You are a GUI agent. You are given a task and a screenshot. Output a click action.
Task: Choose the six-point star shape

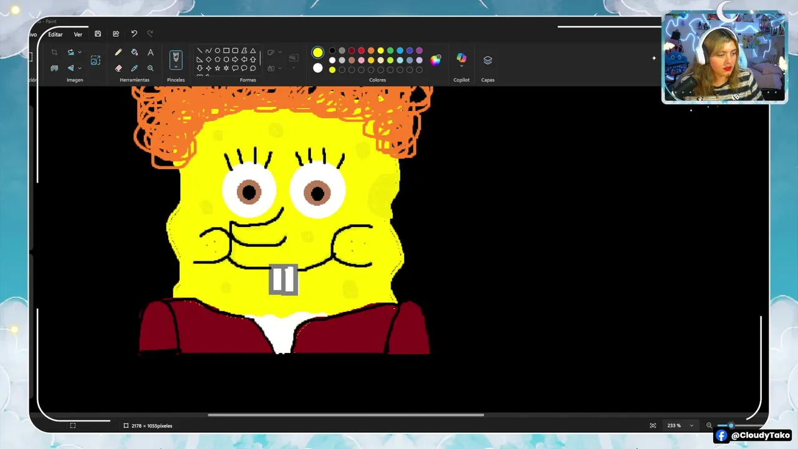[x=226, y=68]
